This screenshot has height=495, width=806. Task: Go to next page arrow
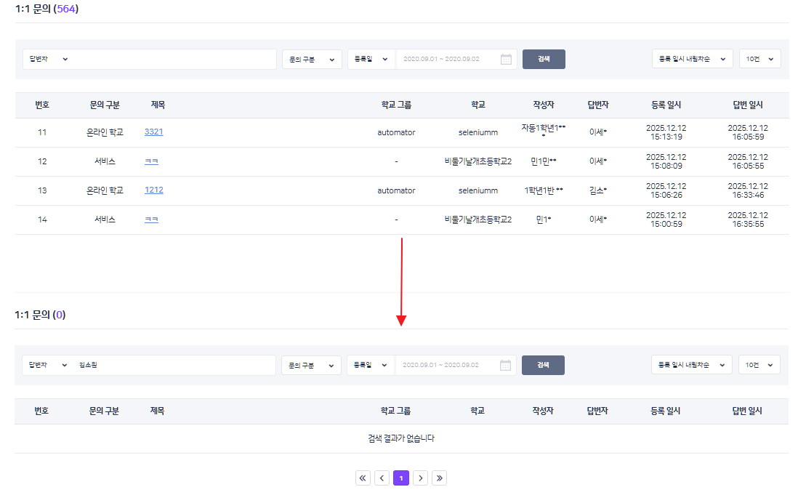click(x=421, y=478)
